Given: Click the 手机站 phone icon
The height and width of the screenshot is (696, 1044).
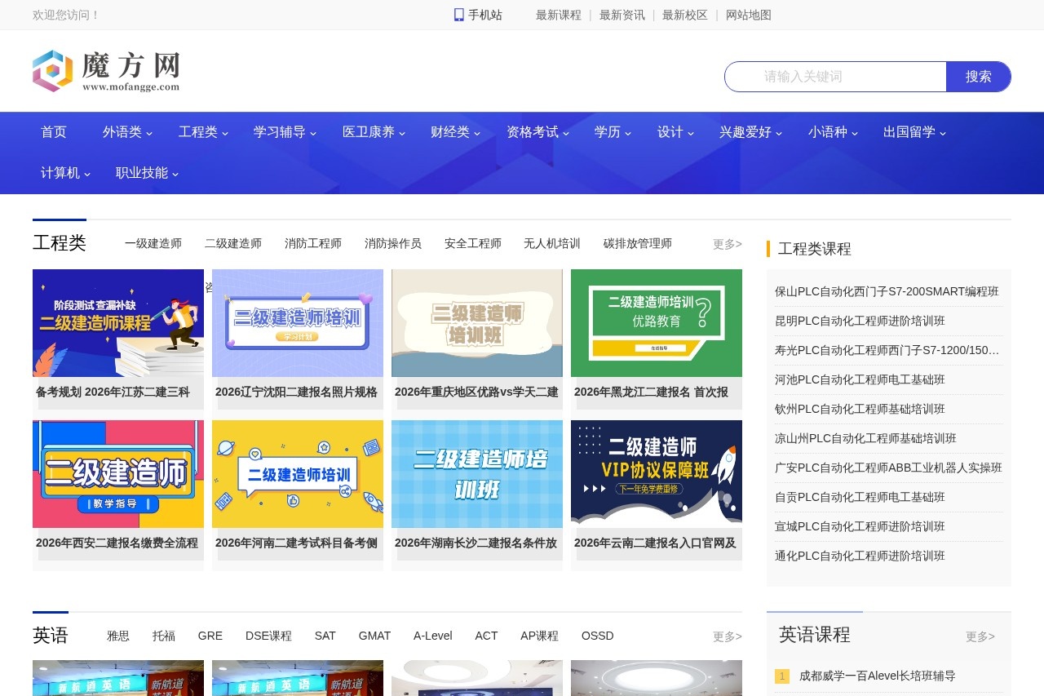Looking at the screenshot, I should [x=458, y=14].
